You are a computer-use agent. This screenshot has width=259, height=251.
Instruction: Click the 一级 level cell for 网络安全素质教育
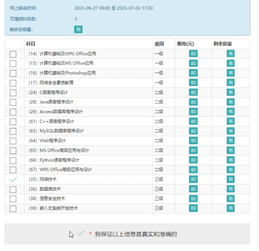(159, 82)
